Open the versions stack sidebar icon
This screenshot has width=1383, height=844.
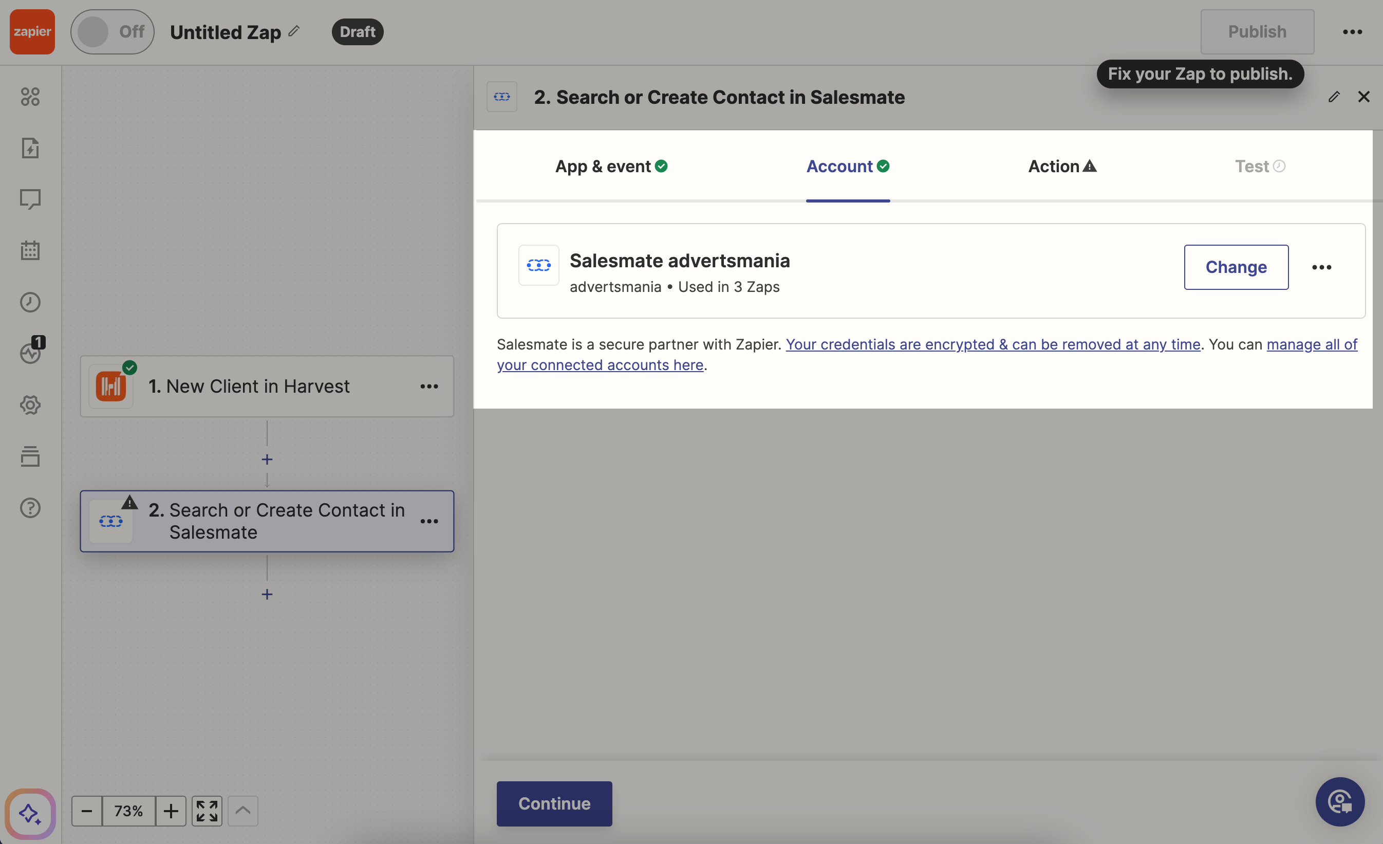30,456
